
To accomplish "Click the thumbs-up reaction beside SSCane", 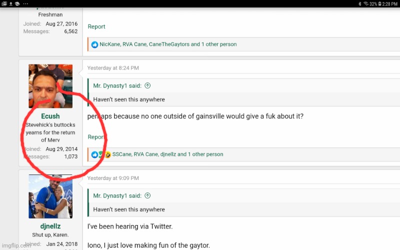I will coord(95,154).
